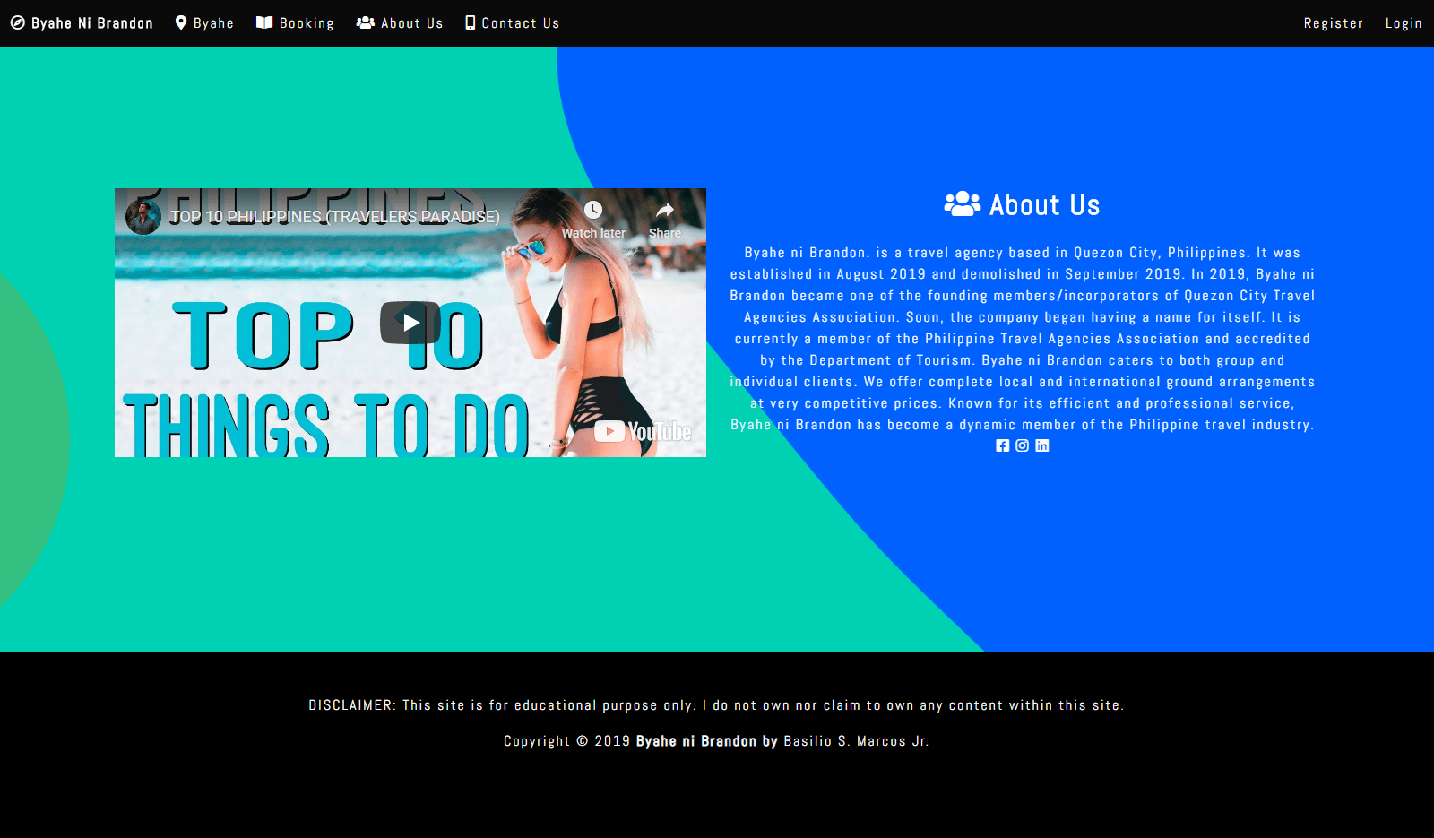
Task: Go to the Booking page
Action: click(x=295, y=23)
